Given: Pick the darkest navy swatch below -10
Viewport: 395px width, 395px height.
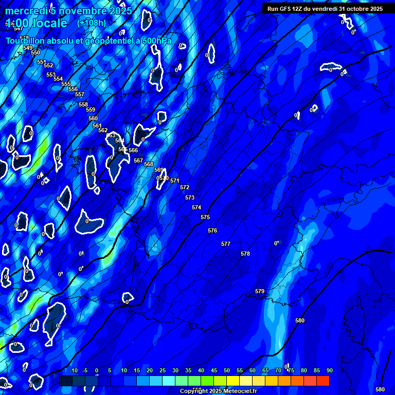Looking at the screenshot, I should [66, 381].
